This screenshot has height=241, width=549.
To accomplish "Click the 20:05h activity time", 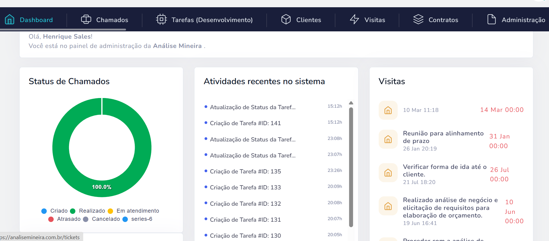I will [335, 235].
